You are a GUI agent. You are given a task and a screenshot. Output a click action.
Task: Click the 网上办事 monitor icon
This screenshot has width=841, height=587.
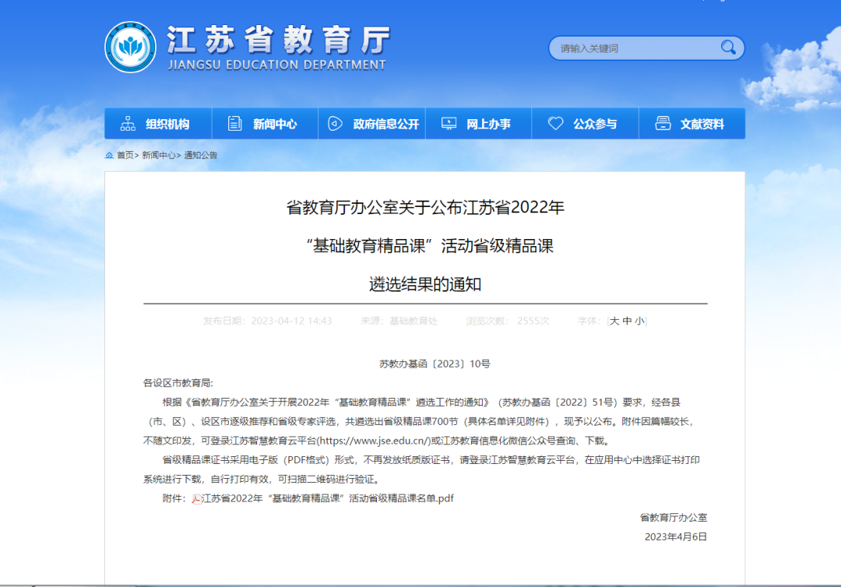[449, 123]
